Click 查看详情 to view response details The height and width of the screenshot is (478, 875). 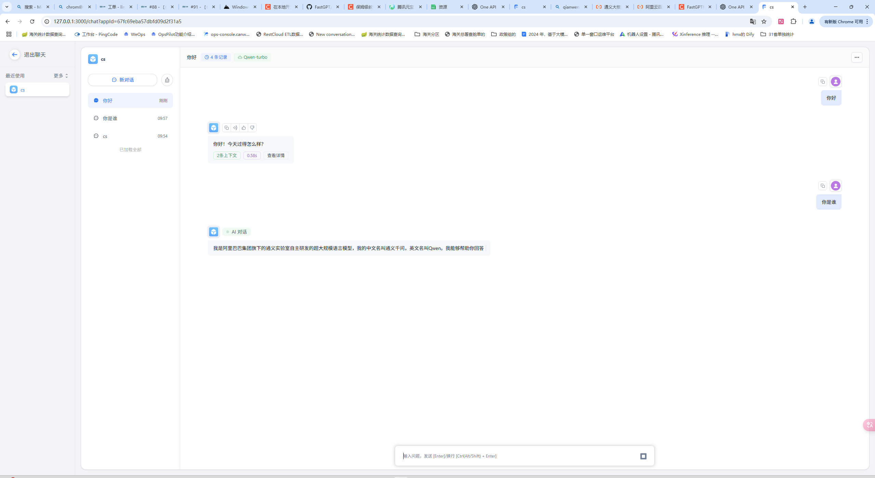point(275,156)
